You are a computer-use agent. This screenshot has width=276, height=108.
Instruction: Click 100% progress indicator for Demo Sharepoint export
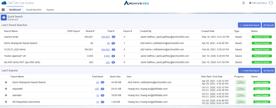(240, 82)
